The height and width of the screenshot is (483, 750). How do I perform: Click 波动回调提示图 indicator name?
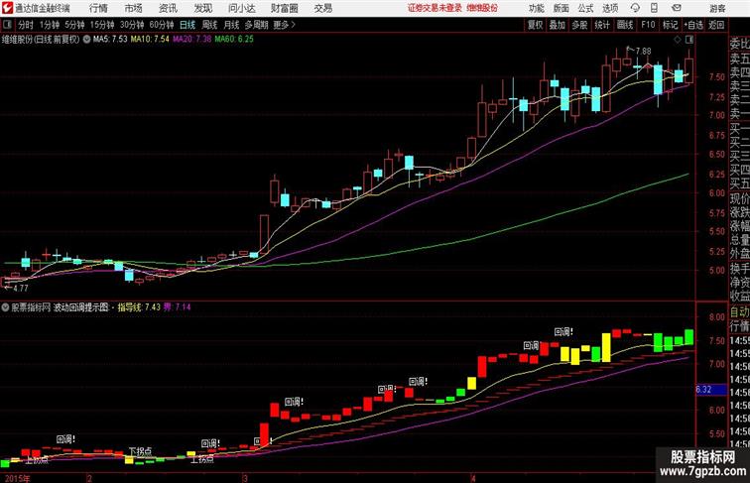tap(80, 307)
